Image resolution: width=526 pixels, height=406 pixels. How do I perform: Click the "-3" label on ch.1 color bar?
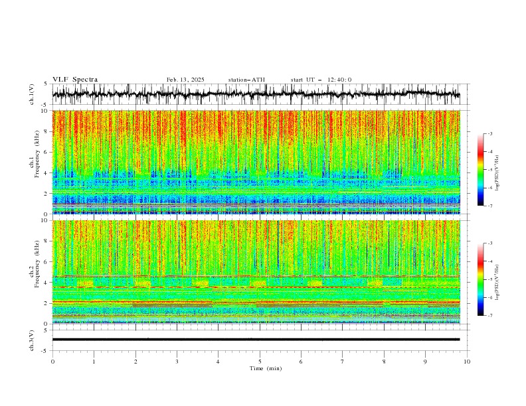(x=490, y=133)
